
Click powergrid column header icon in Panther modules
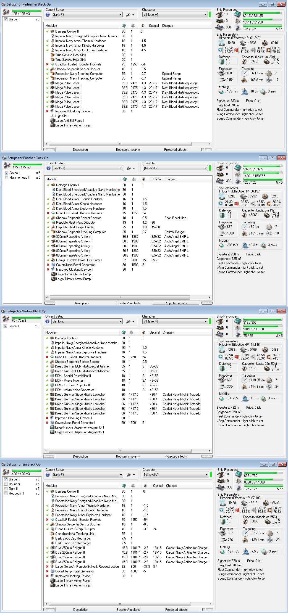click(134, 179)
